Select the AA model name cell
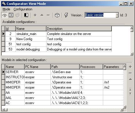Screen dimensions: 135x113 (x=15, y=93)
